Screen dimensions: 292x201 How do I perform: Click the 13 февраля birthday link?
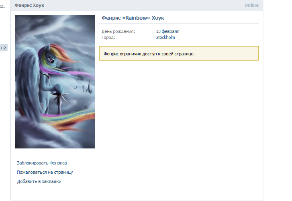click(x=167, y=31)
